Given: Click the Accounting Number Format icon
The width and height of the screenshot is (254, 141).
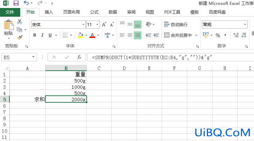Looking at the screenshot, I should (x=206, y=35).
